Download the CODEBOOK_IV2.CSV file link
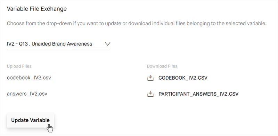This screenshot has height=136, width=278. [x=183, y=78]
